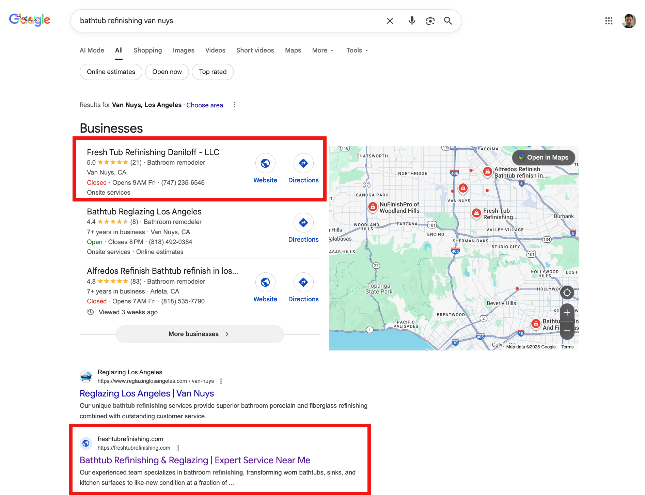Zoom in on the map with plus control
This screenshot has height=495, width=645.
[x=567, y=312]
